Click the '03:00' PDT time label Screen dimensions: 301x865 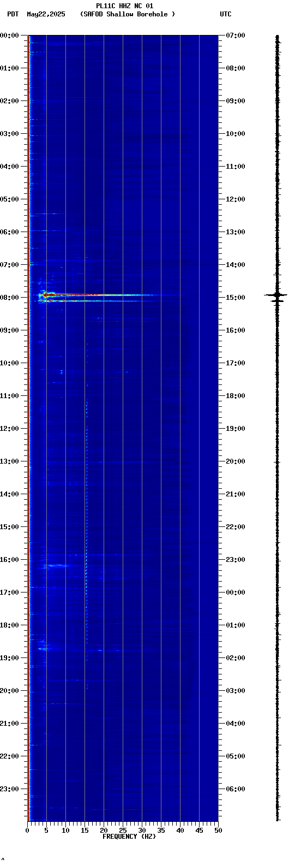[9, 134]
